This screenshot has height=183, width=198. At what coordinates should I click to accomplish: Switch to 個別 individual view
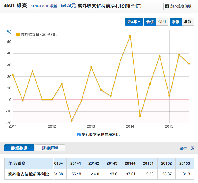point(162,22)
